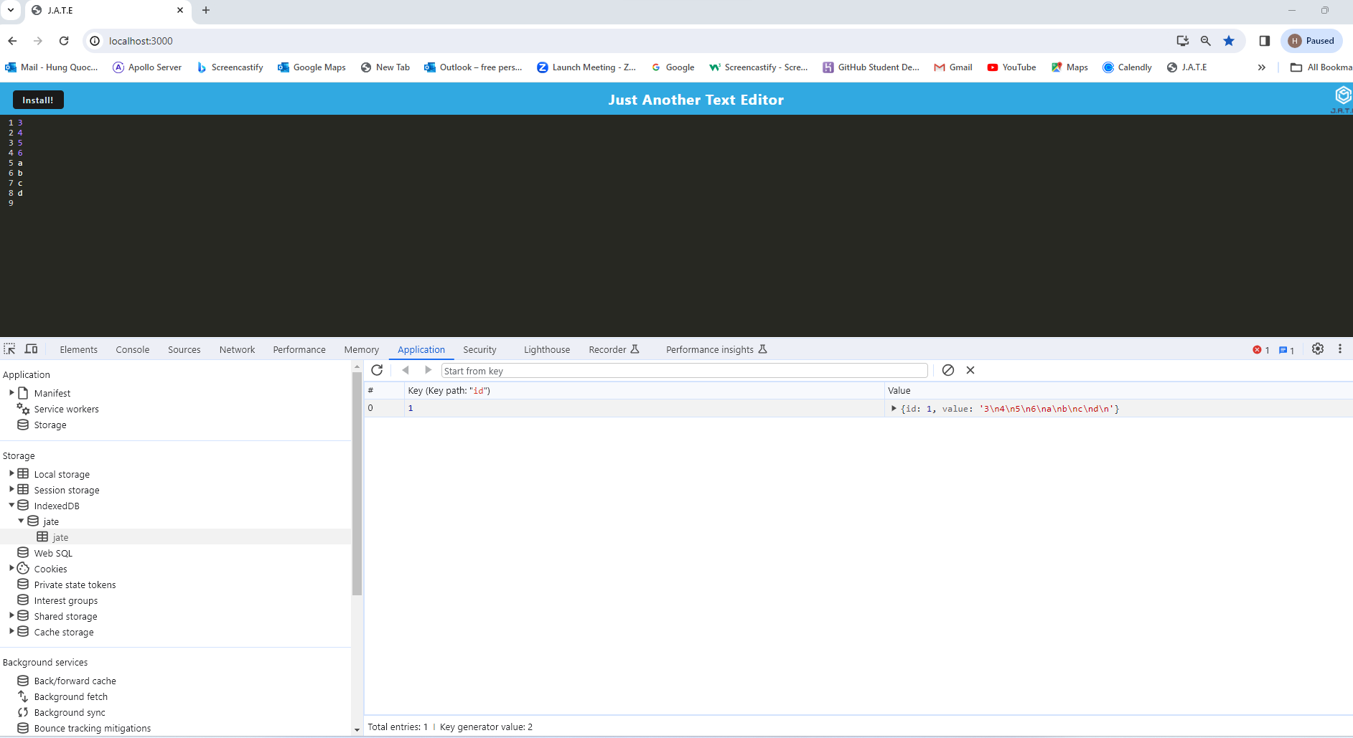Click the Install! button
The height and width of the screenshot is (738, 1353).
click(x=38, y=100)
